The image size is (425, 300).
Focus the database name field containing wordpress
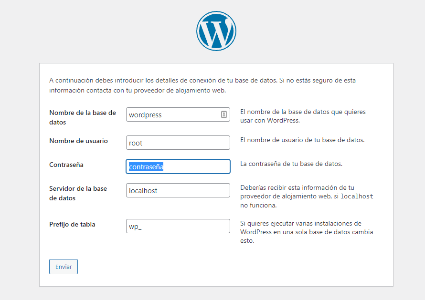pyautogui.click(x=178, y=114)
